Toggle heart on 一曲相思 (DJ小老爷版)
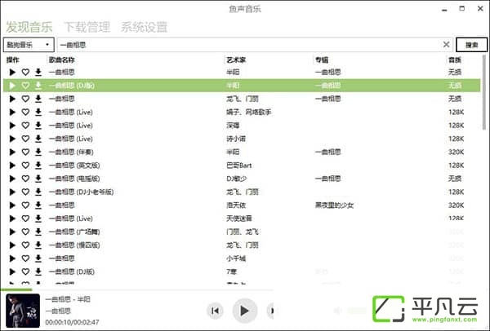The image size is (490, 331). [25, 192]
